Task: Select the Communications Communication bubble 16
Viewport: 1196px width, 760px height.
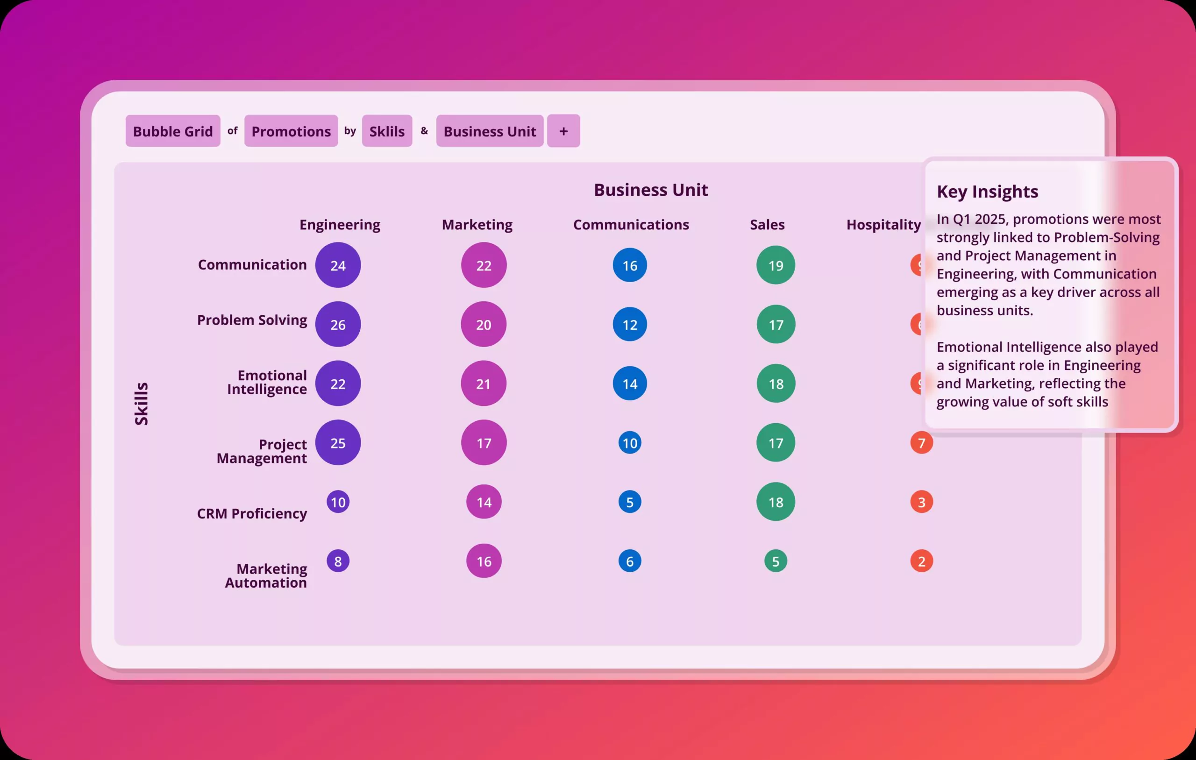Action: coord(629,265)
